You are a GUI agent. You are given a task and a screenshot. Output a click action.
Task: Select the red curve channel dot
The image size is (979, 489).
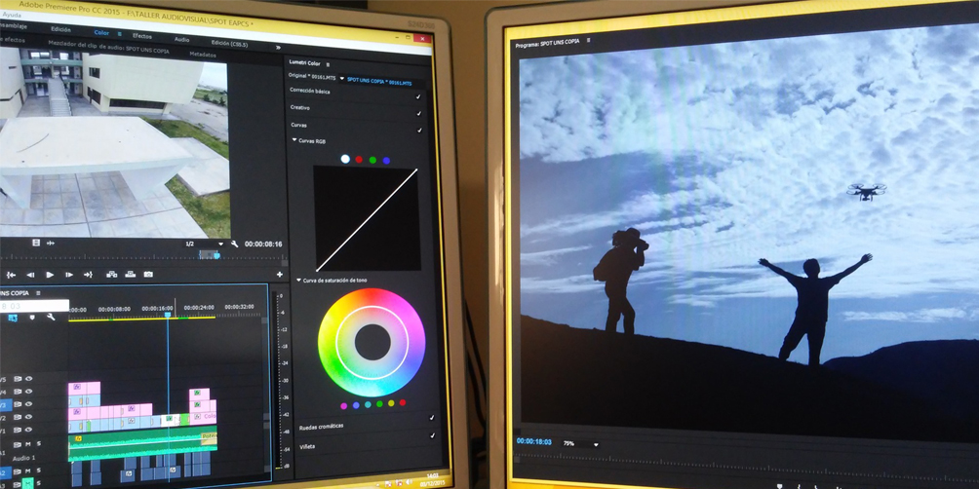click(359, 160)
